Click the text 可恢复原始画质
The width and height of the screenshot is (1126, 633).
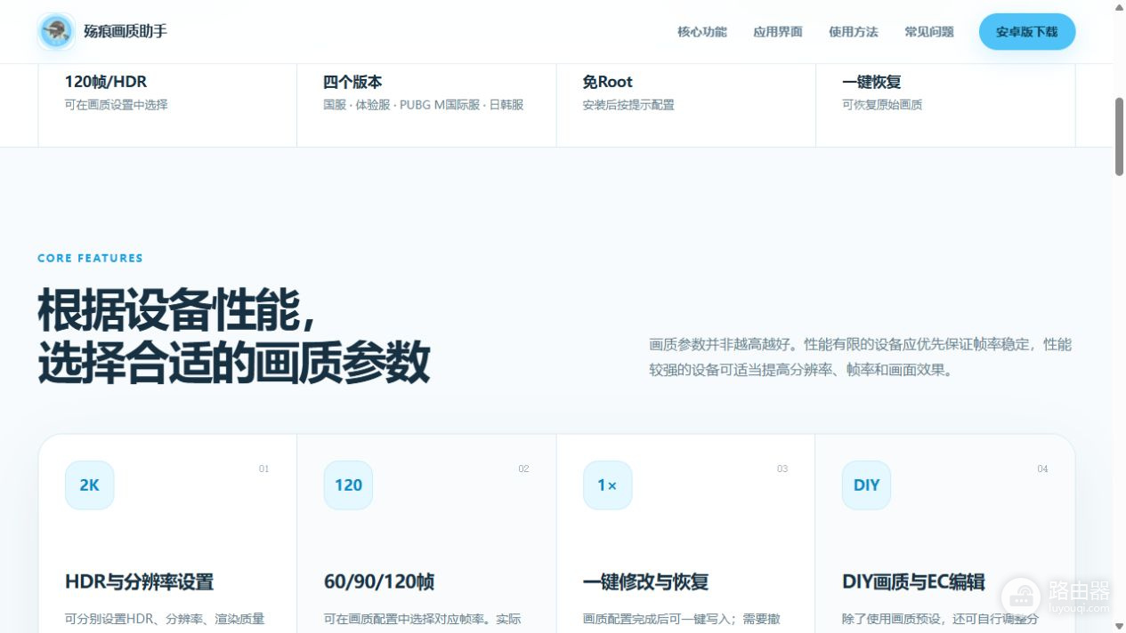882,105
